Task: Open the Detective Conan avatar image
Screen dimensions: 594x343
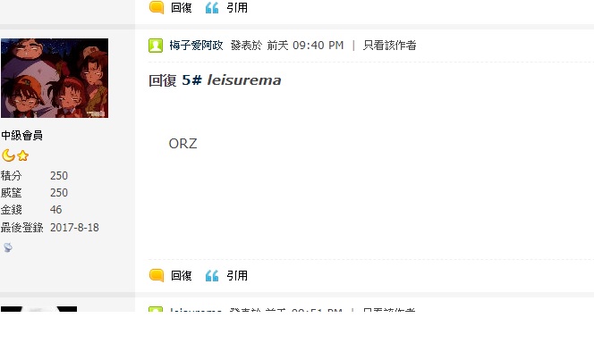Action: pos(55,78)
